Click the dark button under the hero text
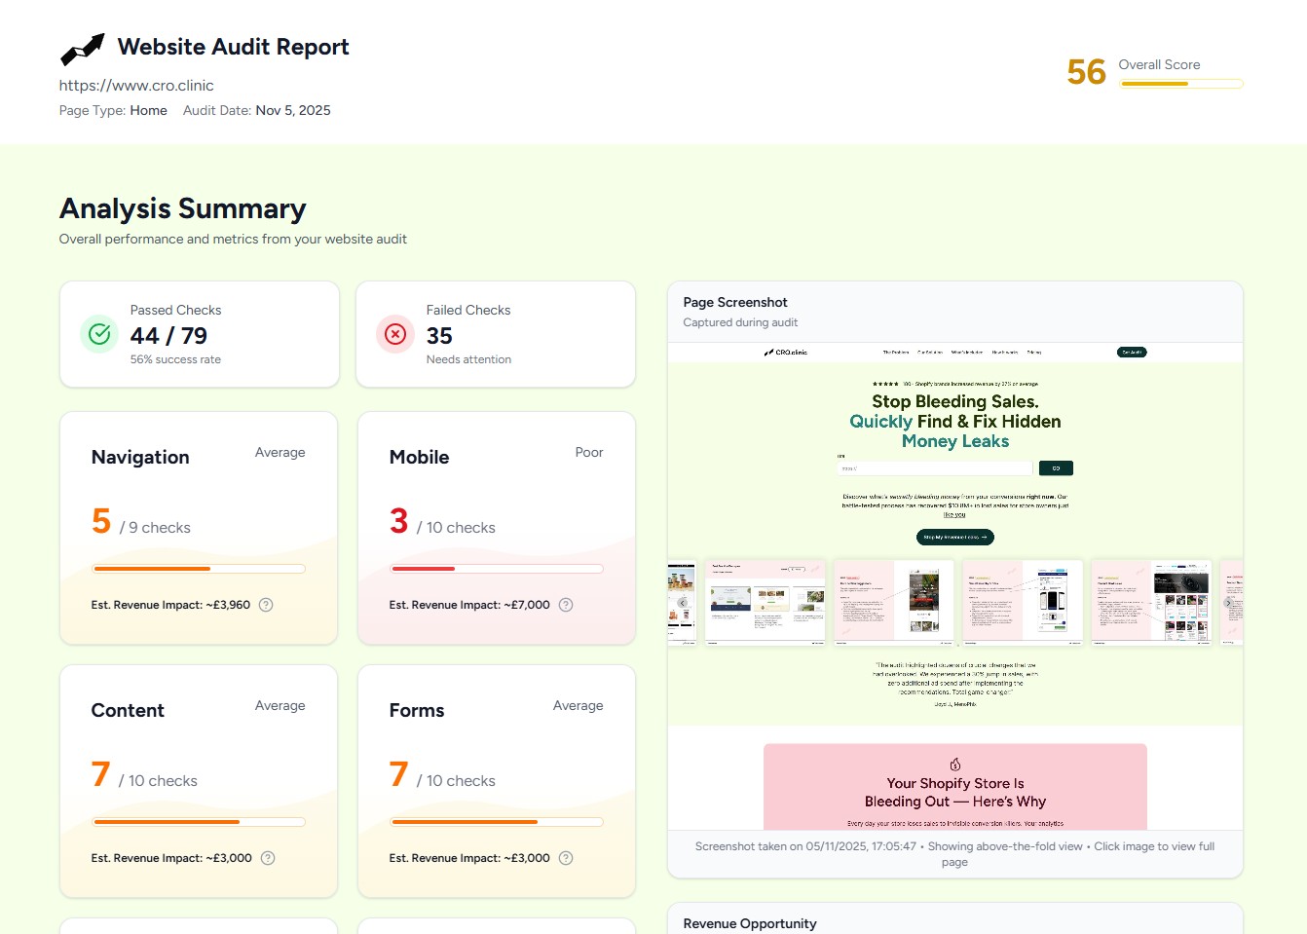This screenshot has width=1307, height=934. 954,537
